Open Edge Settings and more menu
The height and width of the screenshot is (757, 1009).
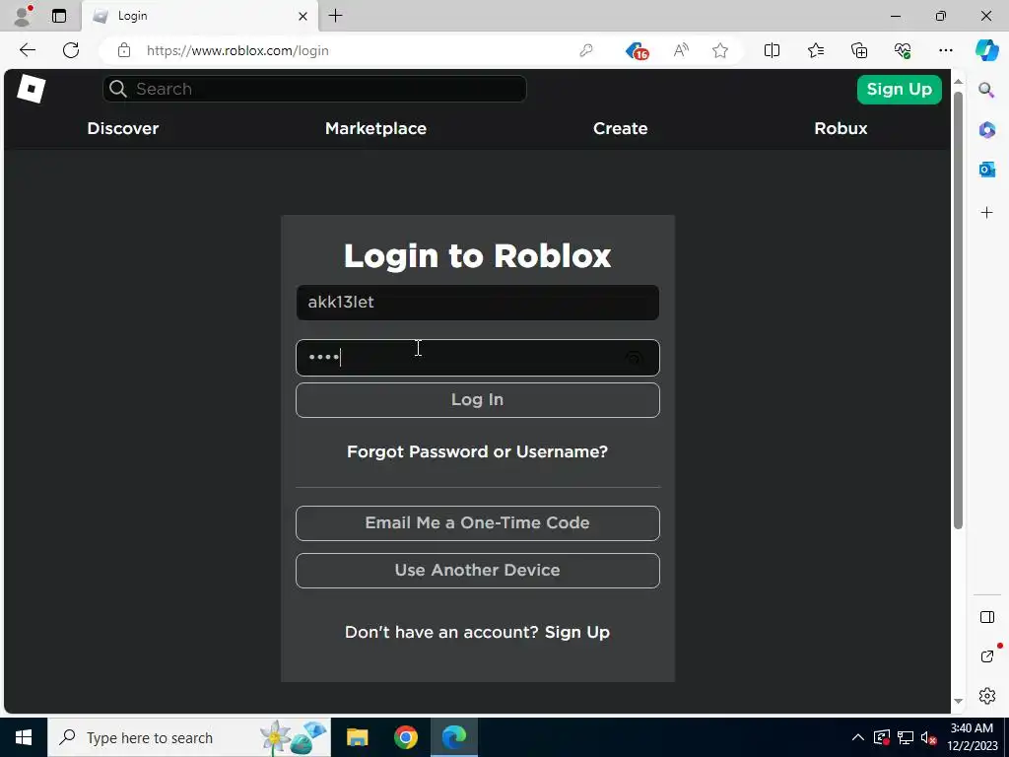point(945,50)
